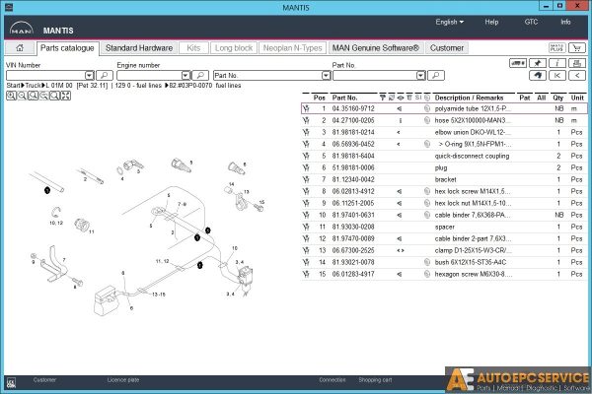Viewport: 592px width, 394px height.
Task: Open info icon for bush 6X12X15 row
Action: (x=427, y=262)
